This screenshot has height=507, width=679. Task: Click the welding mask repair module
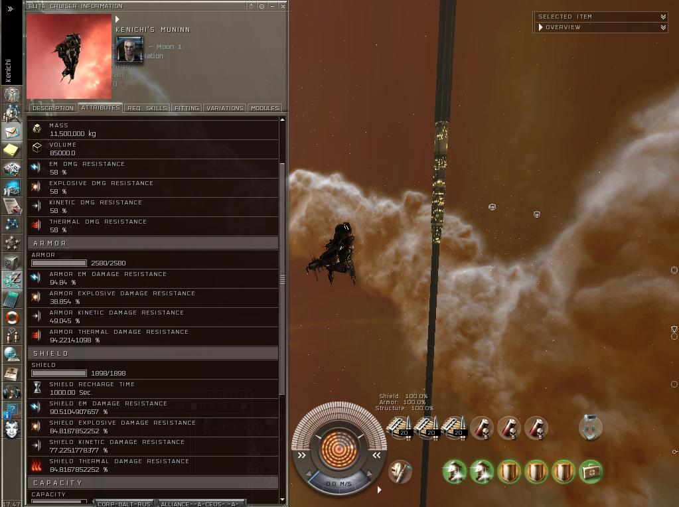400,472
